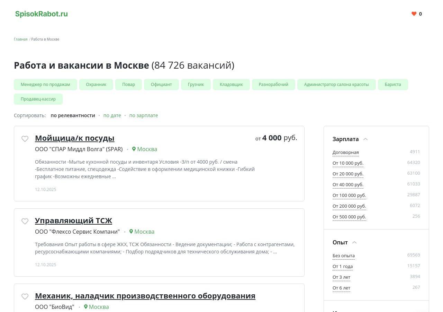Toggle heart on Управляющий ТСЖ listing
Screen dimensions: 443x312
click(x=25, y=221)
